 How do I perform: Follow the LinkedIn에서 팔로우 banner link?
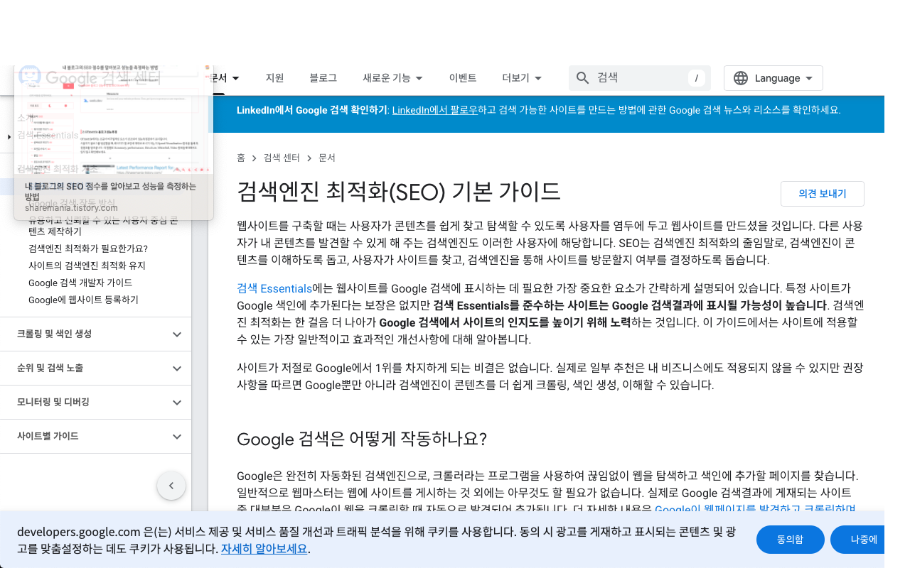[434, 110]
